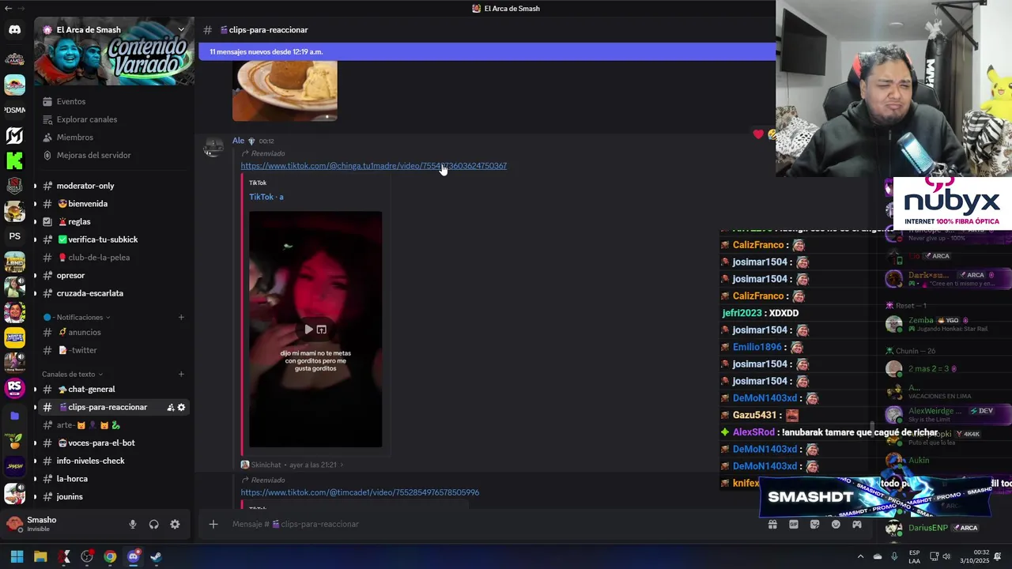The height and width of the screenshot is (569, 1012).
Task: Click the red heart reaction on Ale's message
Action: click(x=758, y=134)
